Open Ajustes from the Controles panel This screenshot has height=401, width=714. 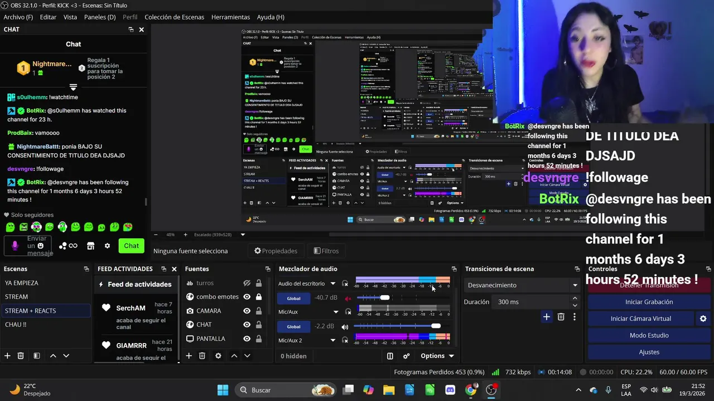[x=649, y=352]
